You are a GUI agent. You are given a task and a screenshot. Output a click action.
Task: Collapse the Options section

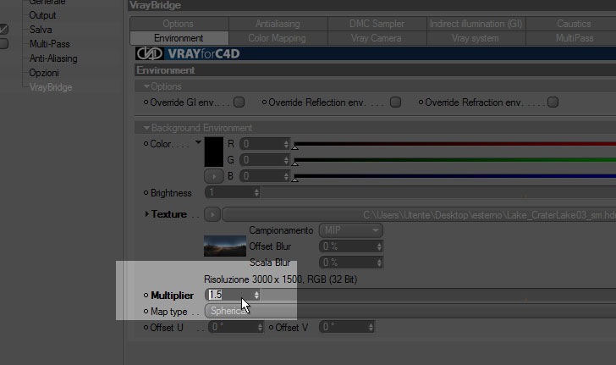click(146, 86)
